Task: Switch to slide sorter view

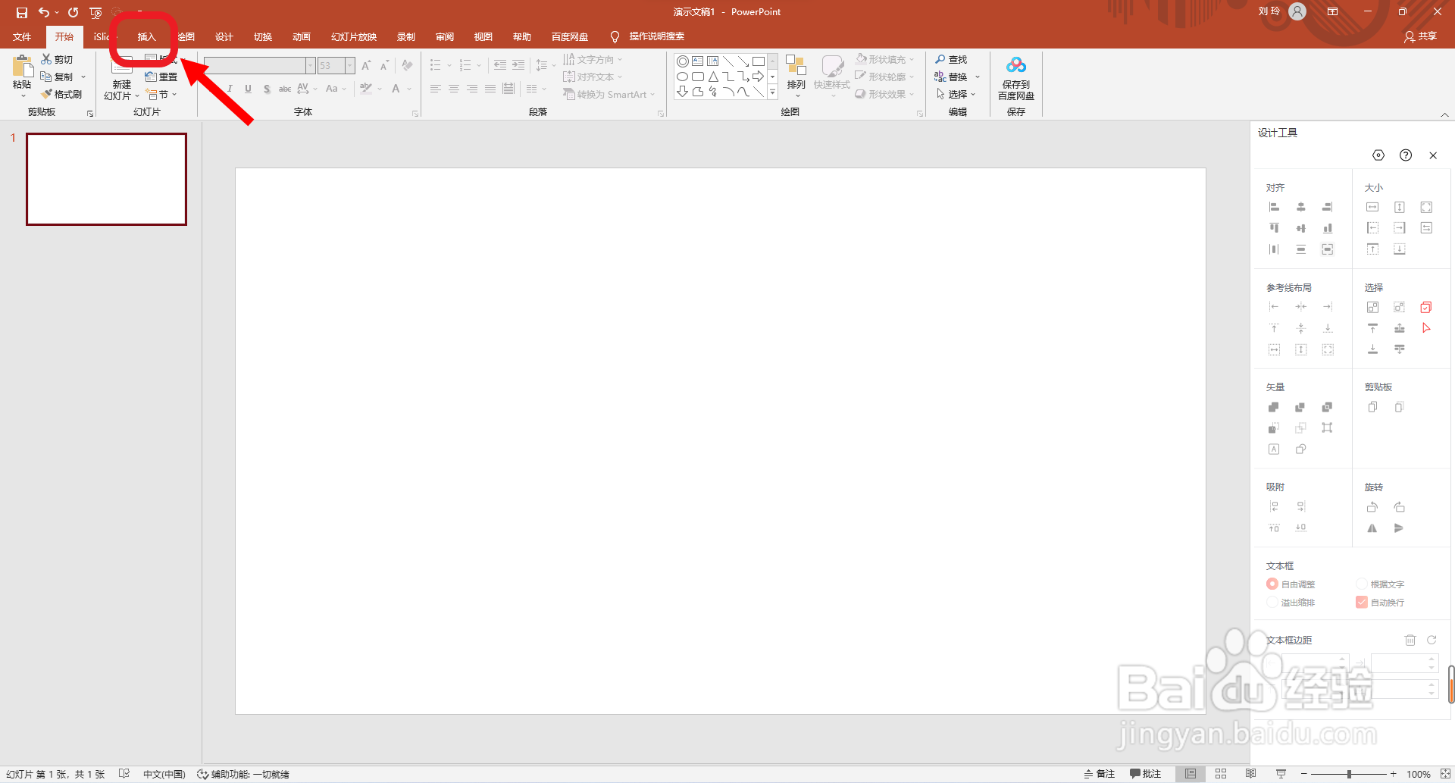Action: pos(1221,774)
